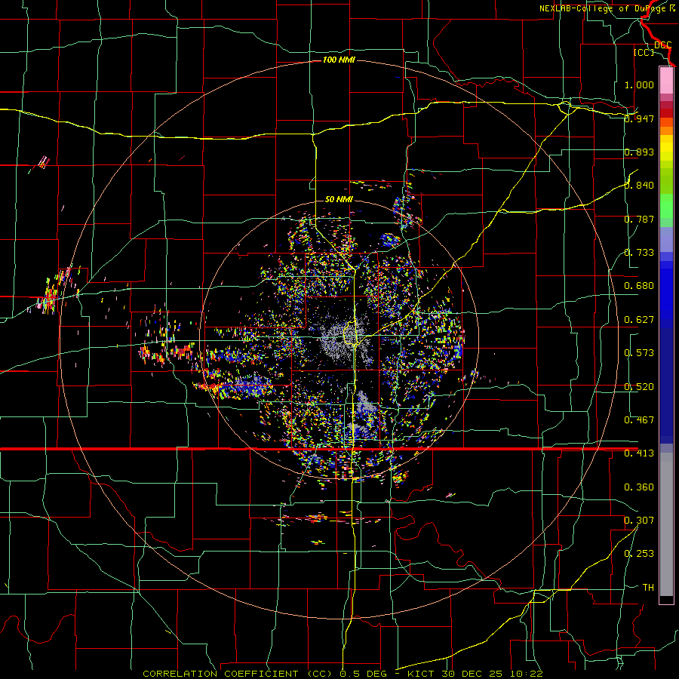Pick the light lavender-blue segment of the color bar
Screen dimensions: 679x679
pyautogui.click(x=666, y=239)
